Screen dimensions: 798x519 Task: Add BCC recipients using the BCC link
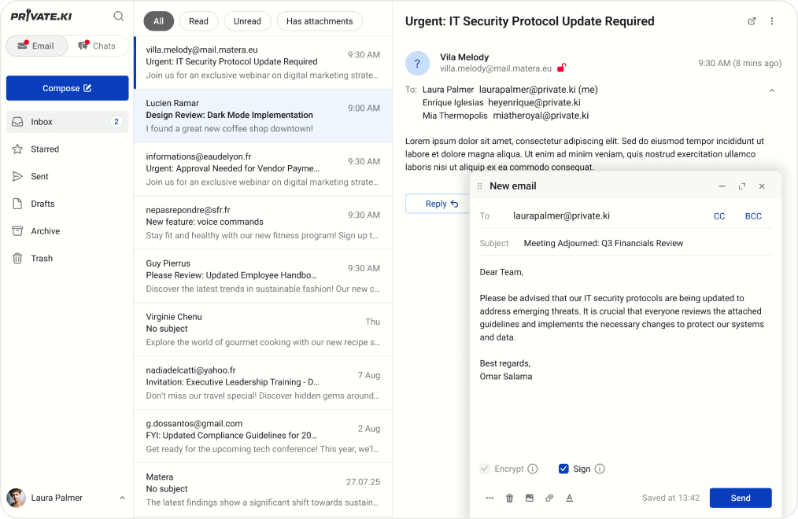753,215
